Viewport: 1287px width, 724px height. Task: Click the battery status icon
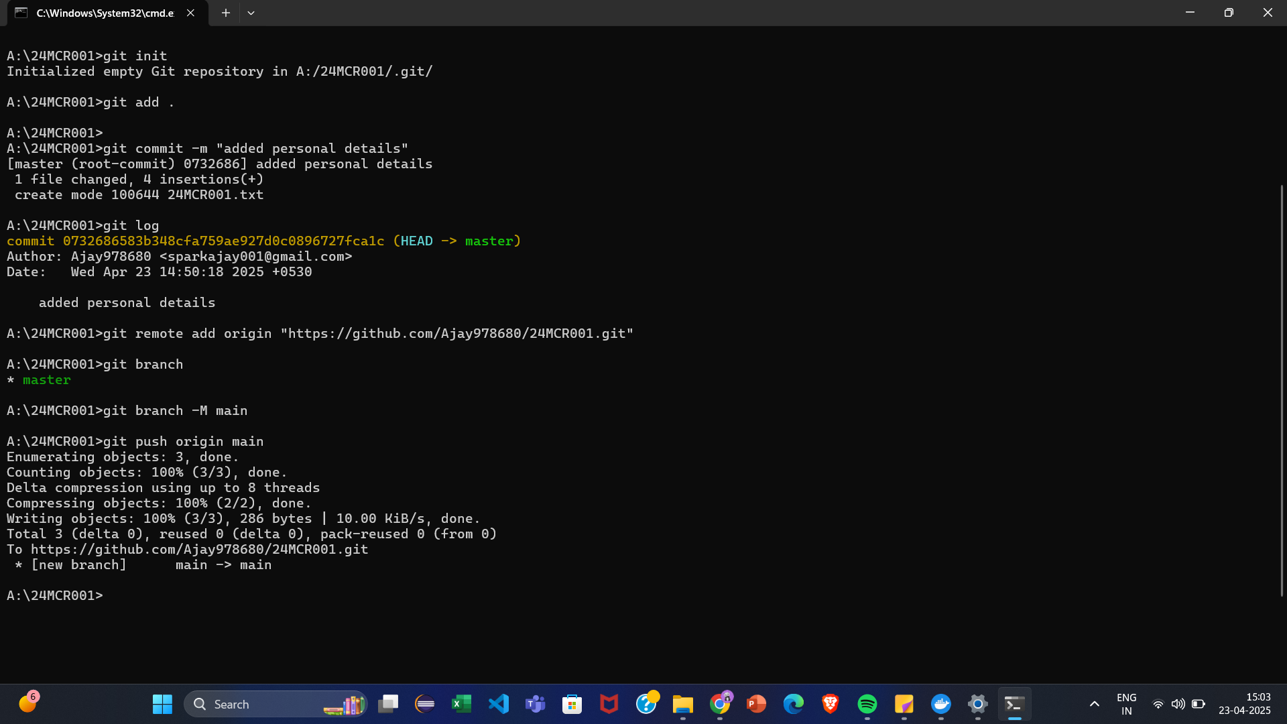(1199, 704)
